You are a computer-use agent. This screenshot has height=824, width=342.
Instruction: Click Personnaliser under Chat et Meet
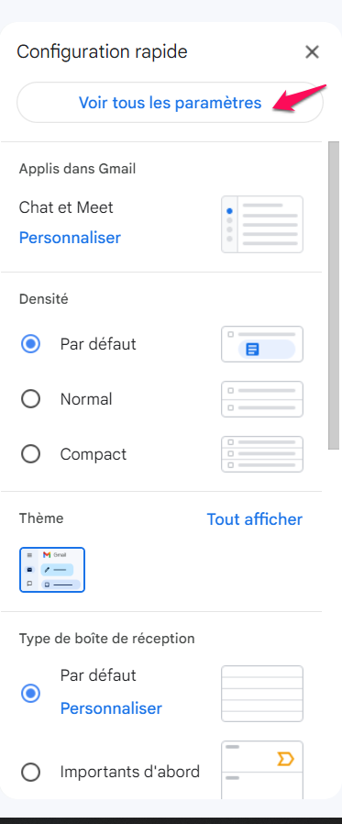click(70, 238)
